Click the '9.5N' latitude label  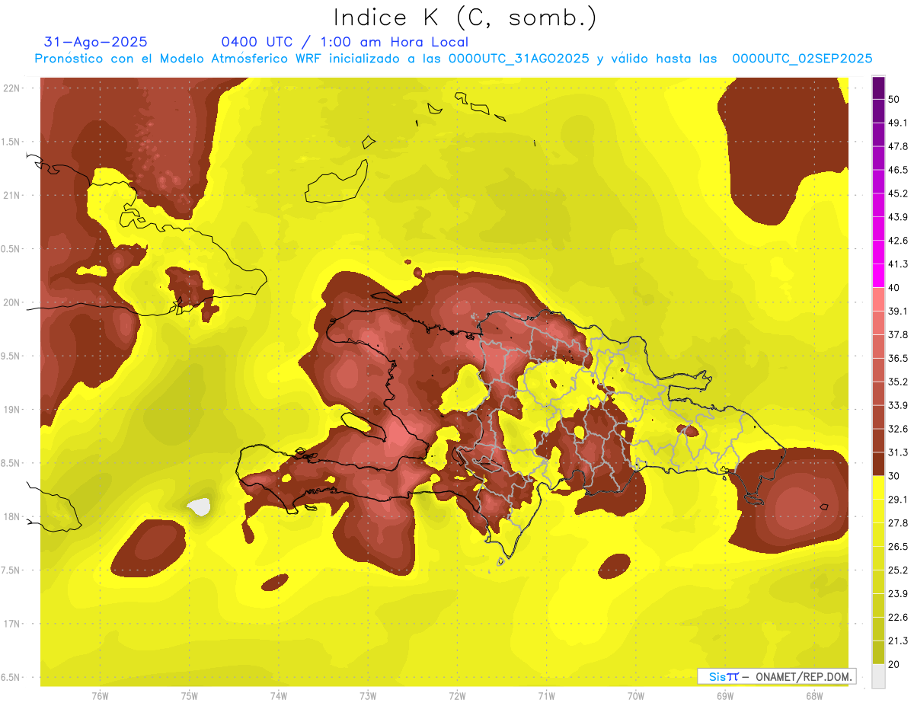(x=11, y=356)
